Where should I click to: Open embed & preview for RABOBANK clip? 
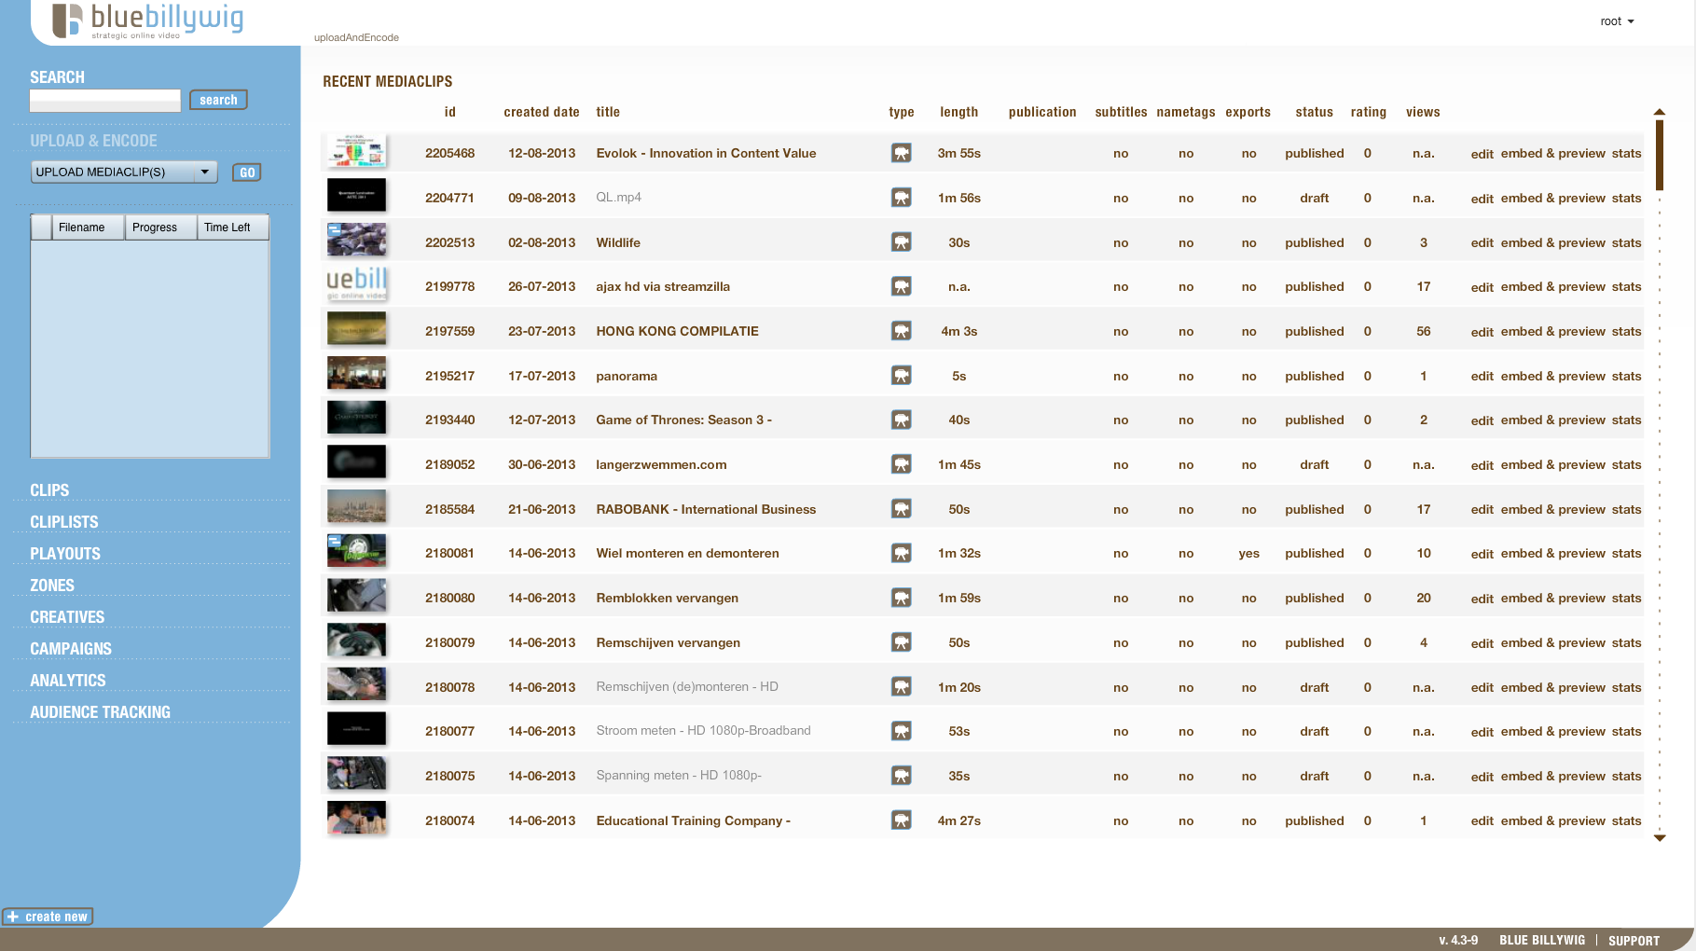[x=1553, y=509]
